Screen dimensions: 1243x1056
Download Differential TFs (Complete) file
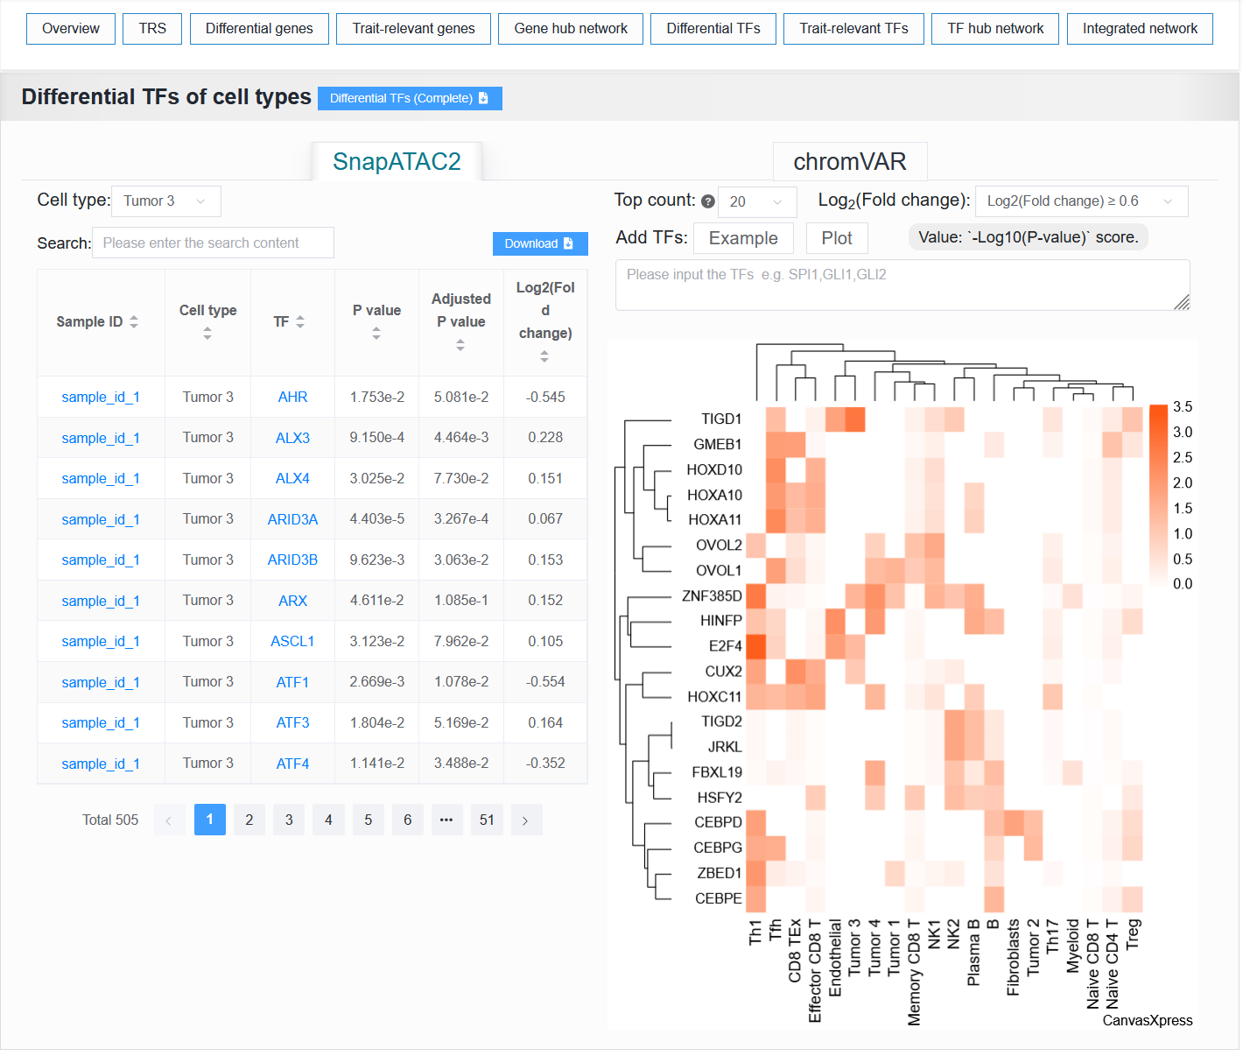(x=410, y=98)
